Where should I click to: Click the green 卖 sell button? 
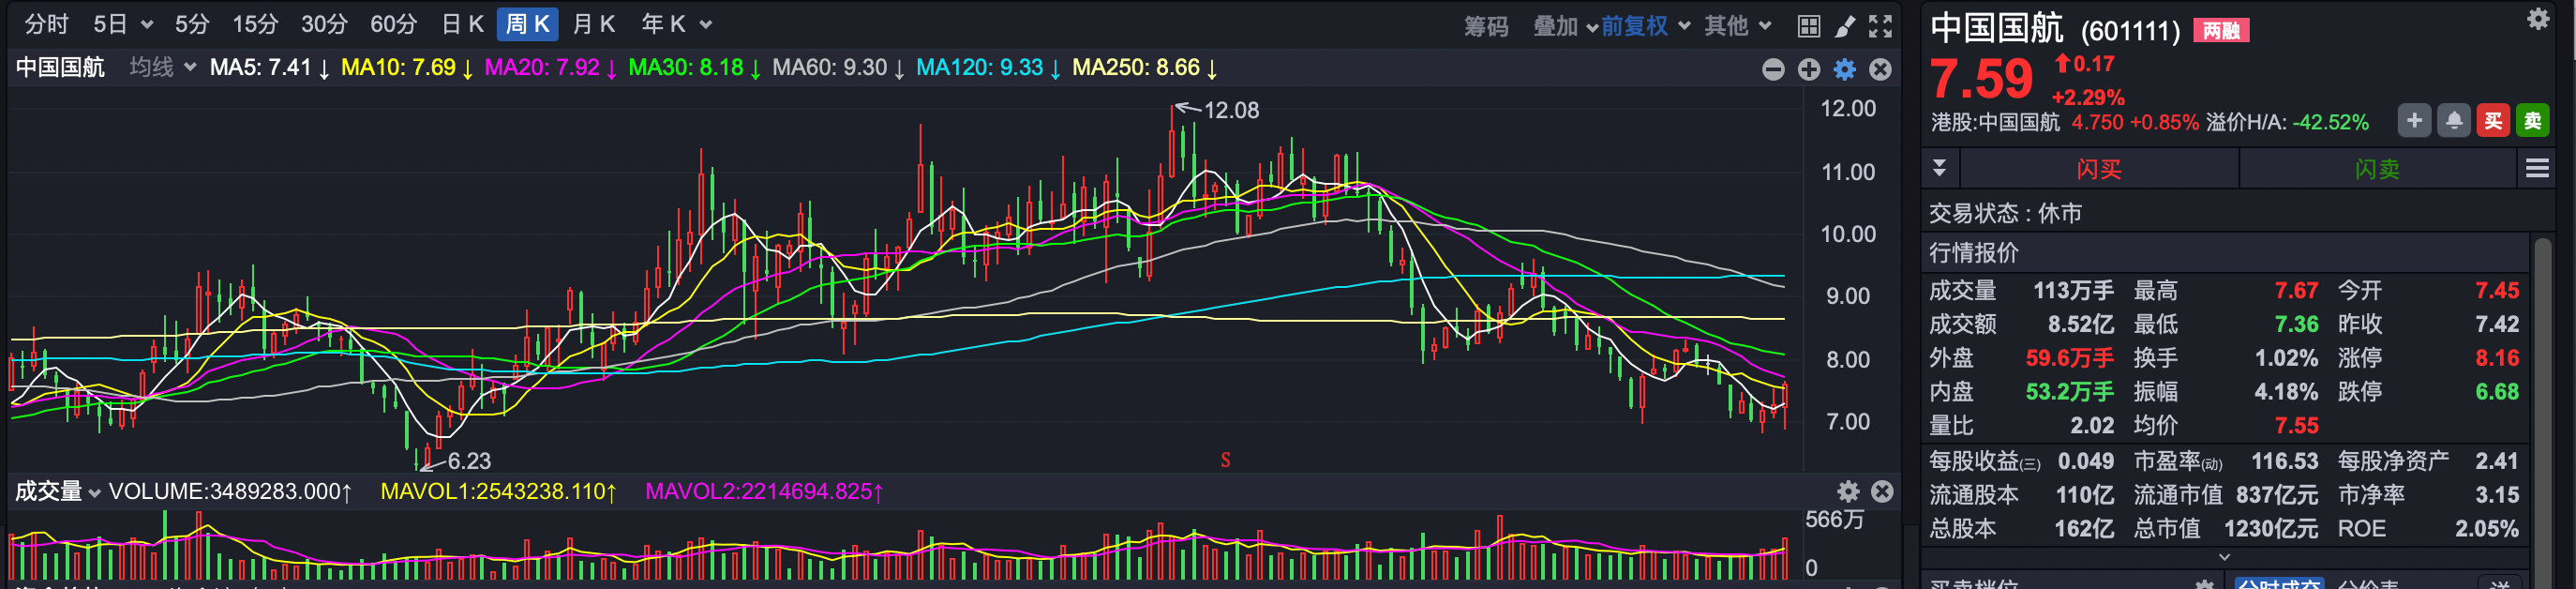(2533, 121)
